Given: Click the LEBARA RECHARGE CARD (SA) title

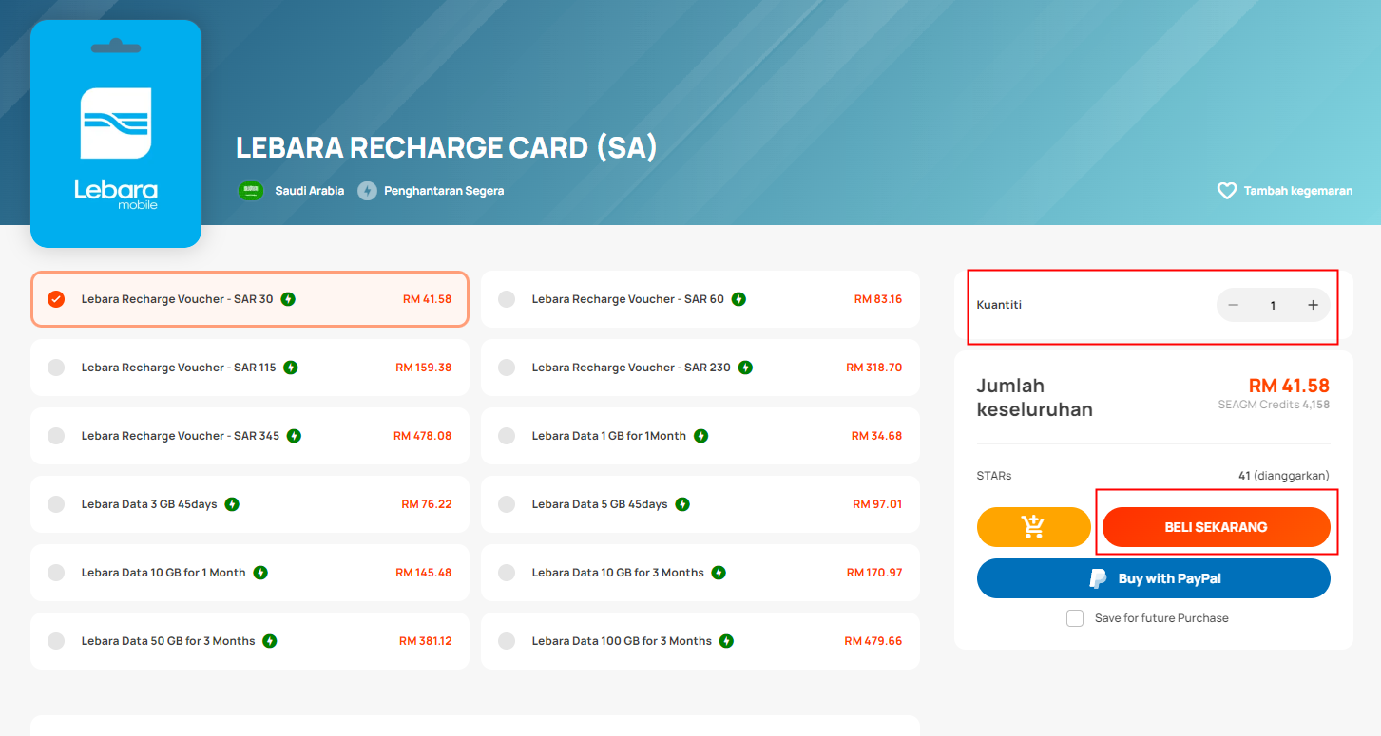Looking at the screenshot, I should (x=447, y=147).
